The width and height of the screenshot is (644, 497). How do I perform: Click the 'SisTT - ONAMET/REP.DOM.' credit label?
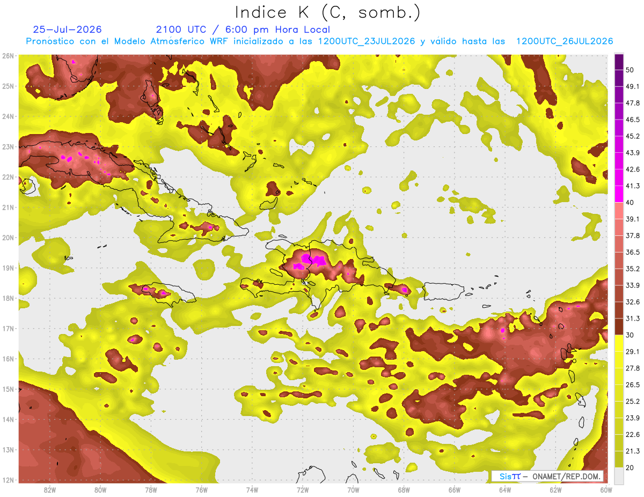547,476
